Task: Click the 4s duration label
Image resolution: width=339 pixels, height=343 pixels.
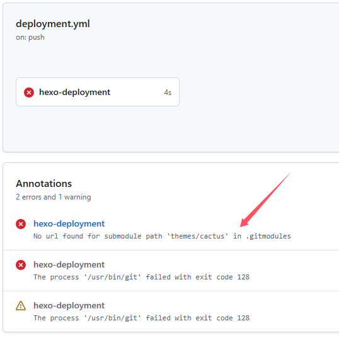Action: pos(168,93)
